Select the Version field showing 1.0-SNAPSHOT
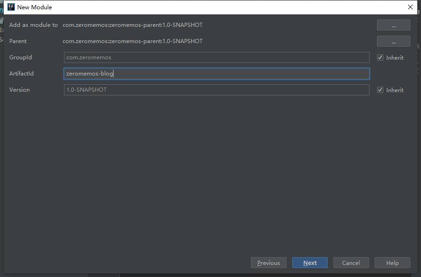This screenshot has height=277, width=421. pos(216,90)
